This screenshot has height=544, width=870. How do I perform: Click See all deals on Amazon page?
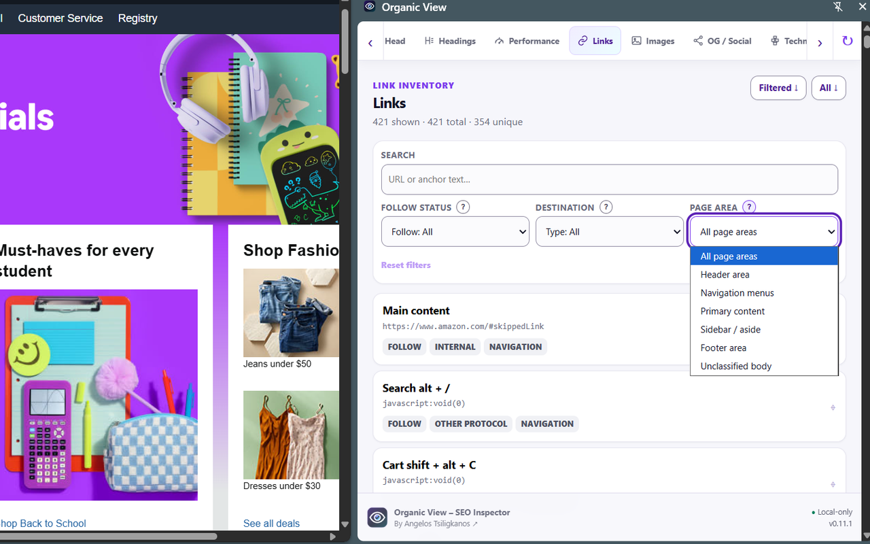tap(271, 524)
